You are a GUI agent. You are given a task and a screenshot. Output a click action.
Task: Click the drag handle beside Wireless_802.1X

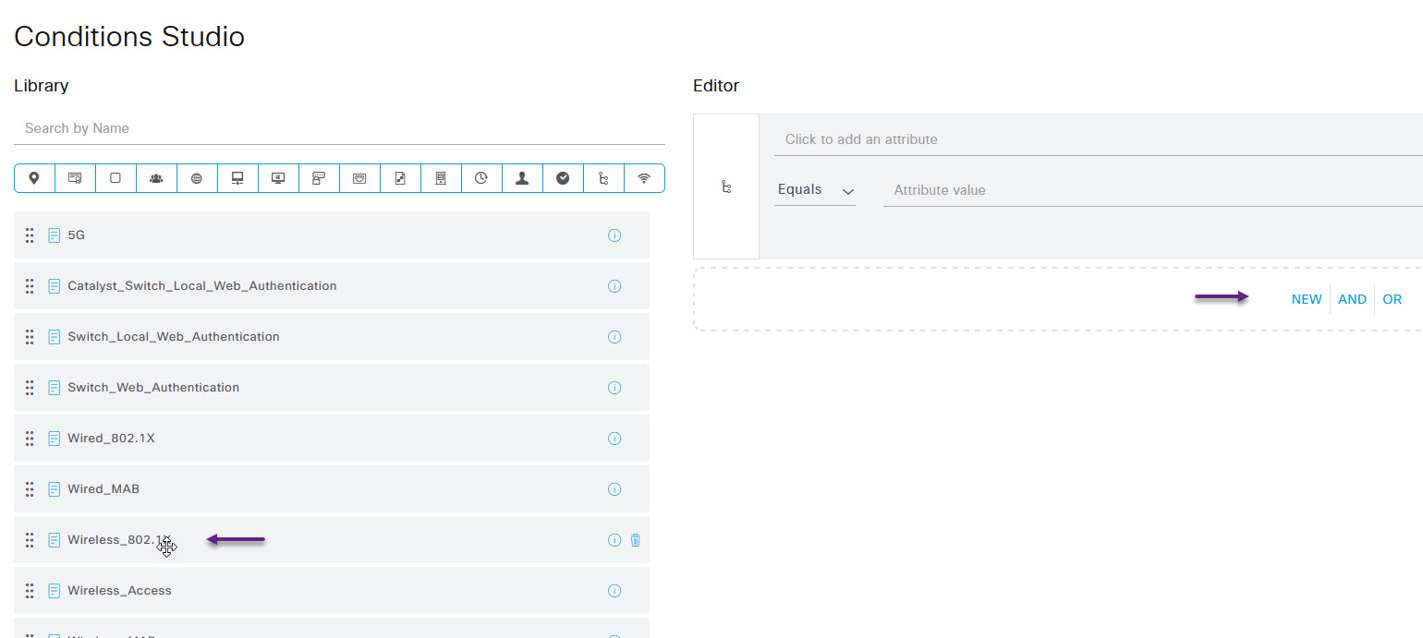[x=30, y=540]
